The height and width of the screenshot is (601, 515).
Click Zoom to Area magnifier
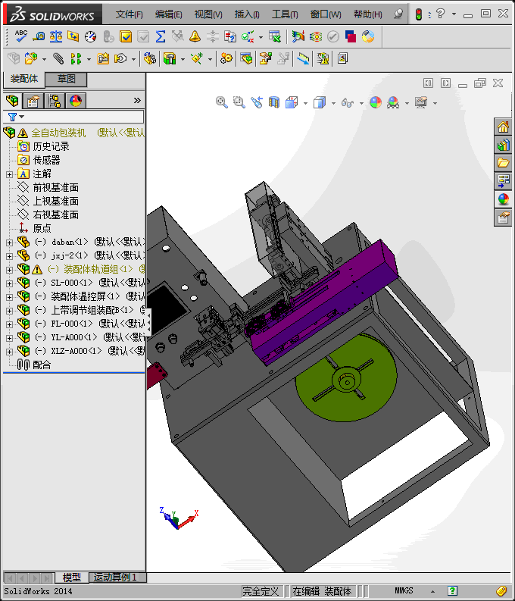(x=239, y=102)
